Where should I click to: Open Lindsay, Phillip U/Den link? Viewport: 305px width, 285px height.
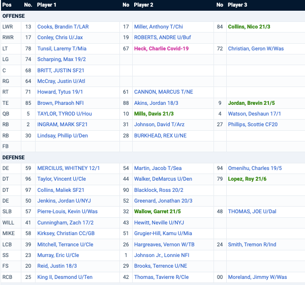63,135
